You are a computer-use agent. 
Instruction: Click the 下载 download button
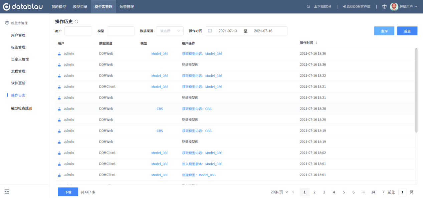(x=68, y=192)
